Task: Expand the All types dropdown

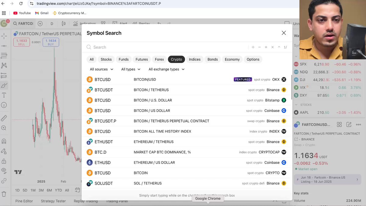Action: [131, 69]
